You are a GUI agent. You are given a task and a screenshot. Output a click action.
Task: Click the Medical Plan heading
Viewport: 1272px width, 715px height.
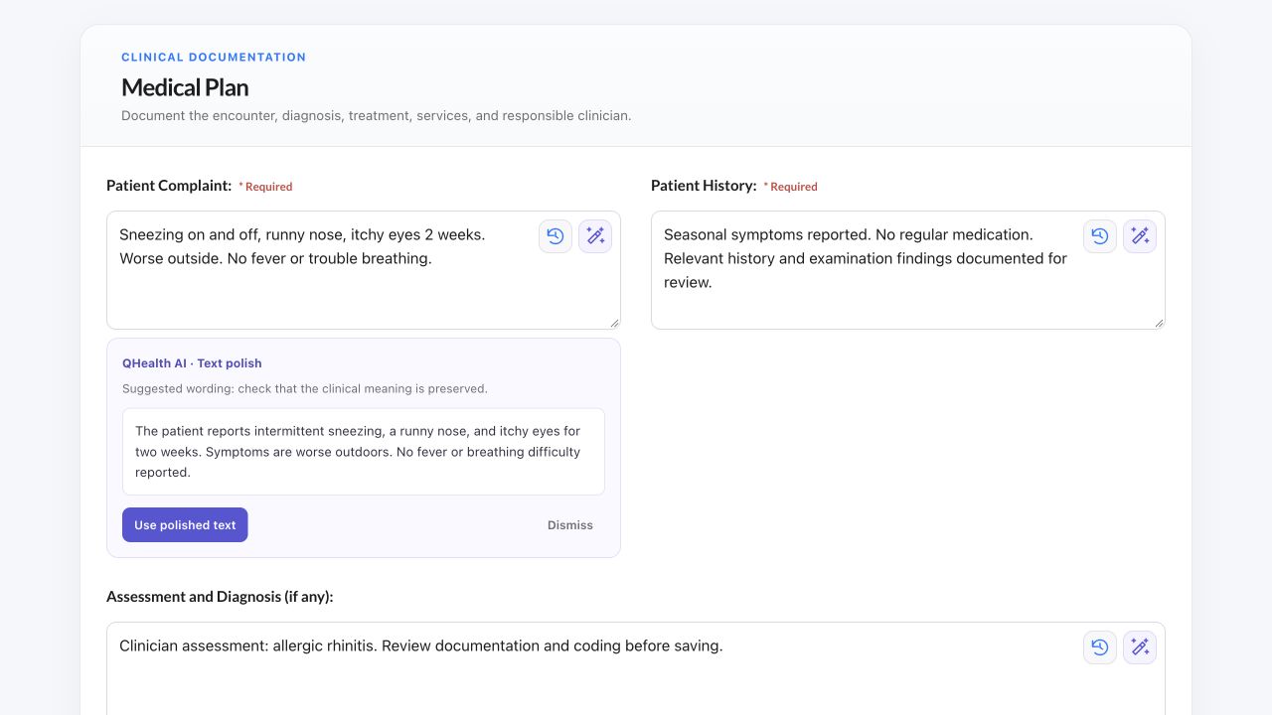pyautogui.click(x=185, y=87)
